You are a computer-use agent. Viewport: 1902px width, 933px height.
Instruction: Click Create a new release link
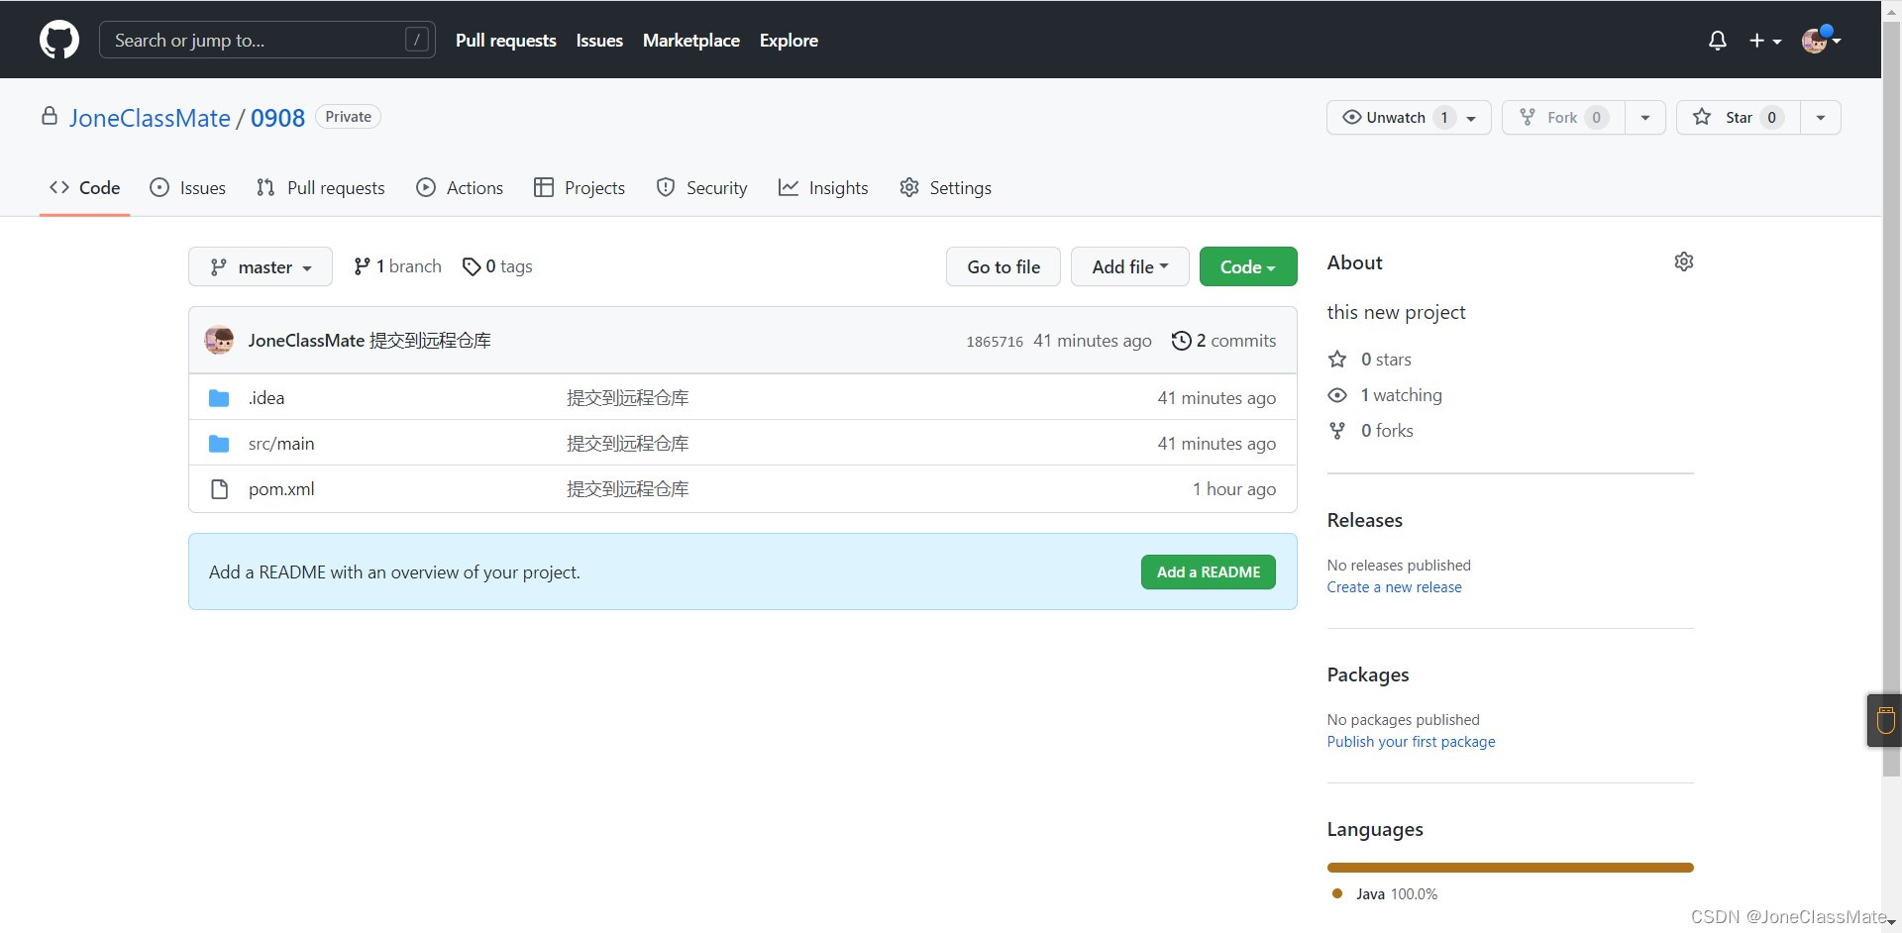(1394, 587)
